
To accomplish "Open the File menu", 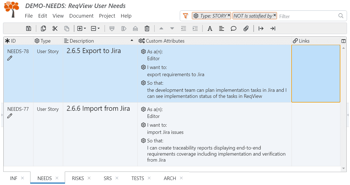I will click(x=29, y=16).
